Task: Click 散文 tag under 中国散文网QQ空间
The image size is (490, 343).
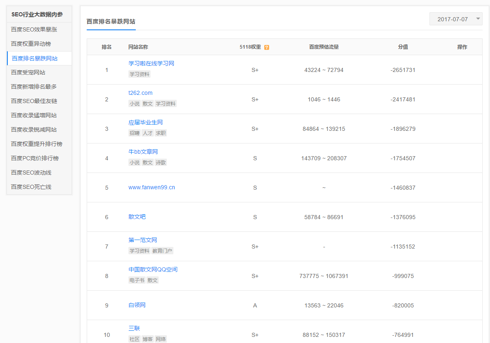Action: pyautogui.click(x=153, y=280)
